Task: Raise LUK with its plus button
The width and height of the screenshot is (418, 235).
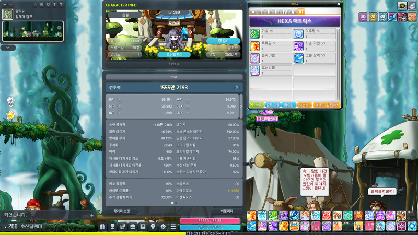Action: [x=188, y=113]
